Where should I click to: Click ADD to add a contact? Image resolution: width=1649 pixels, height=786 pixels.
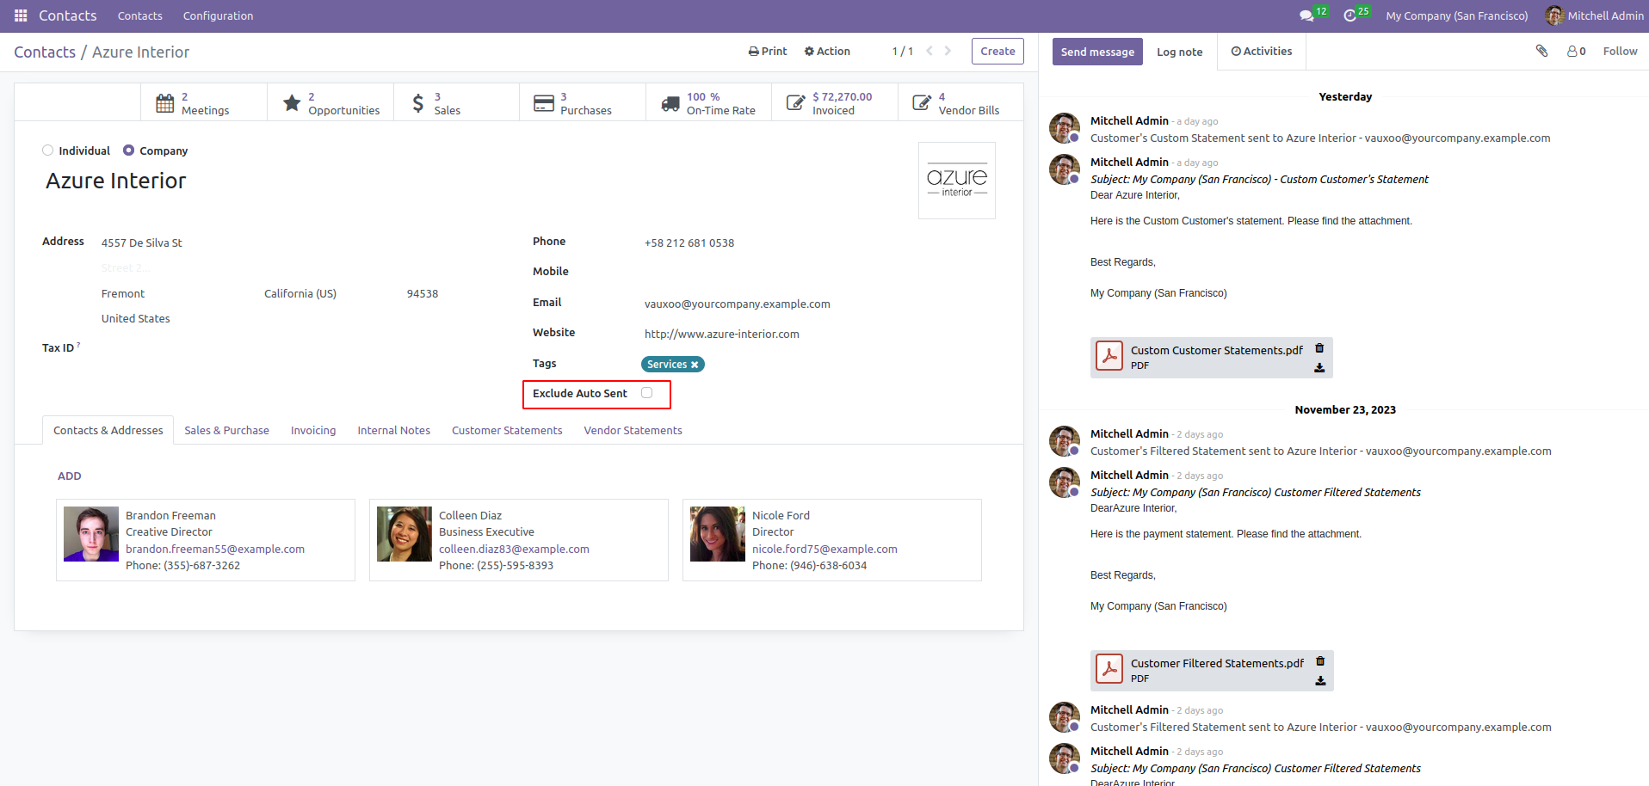(70, 476)
